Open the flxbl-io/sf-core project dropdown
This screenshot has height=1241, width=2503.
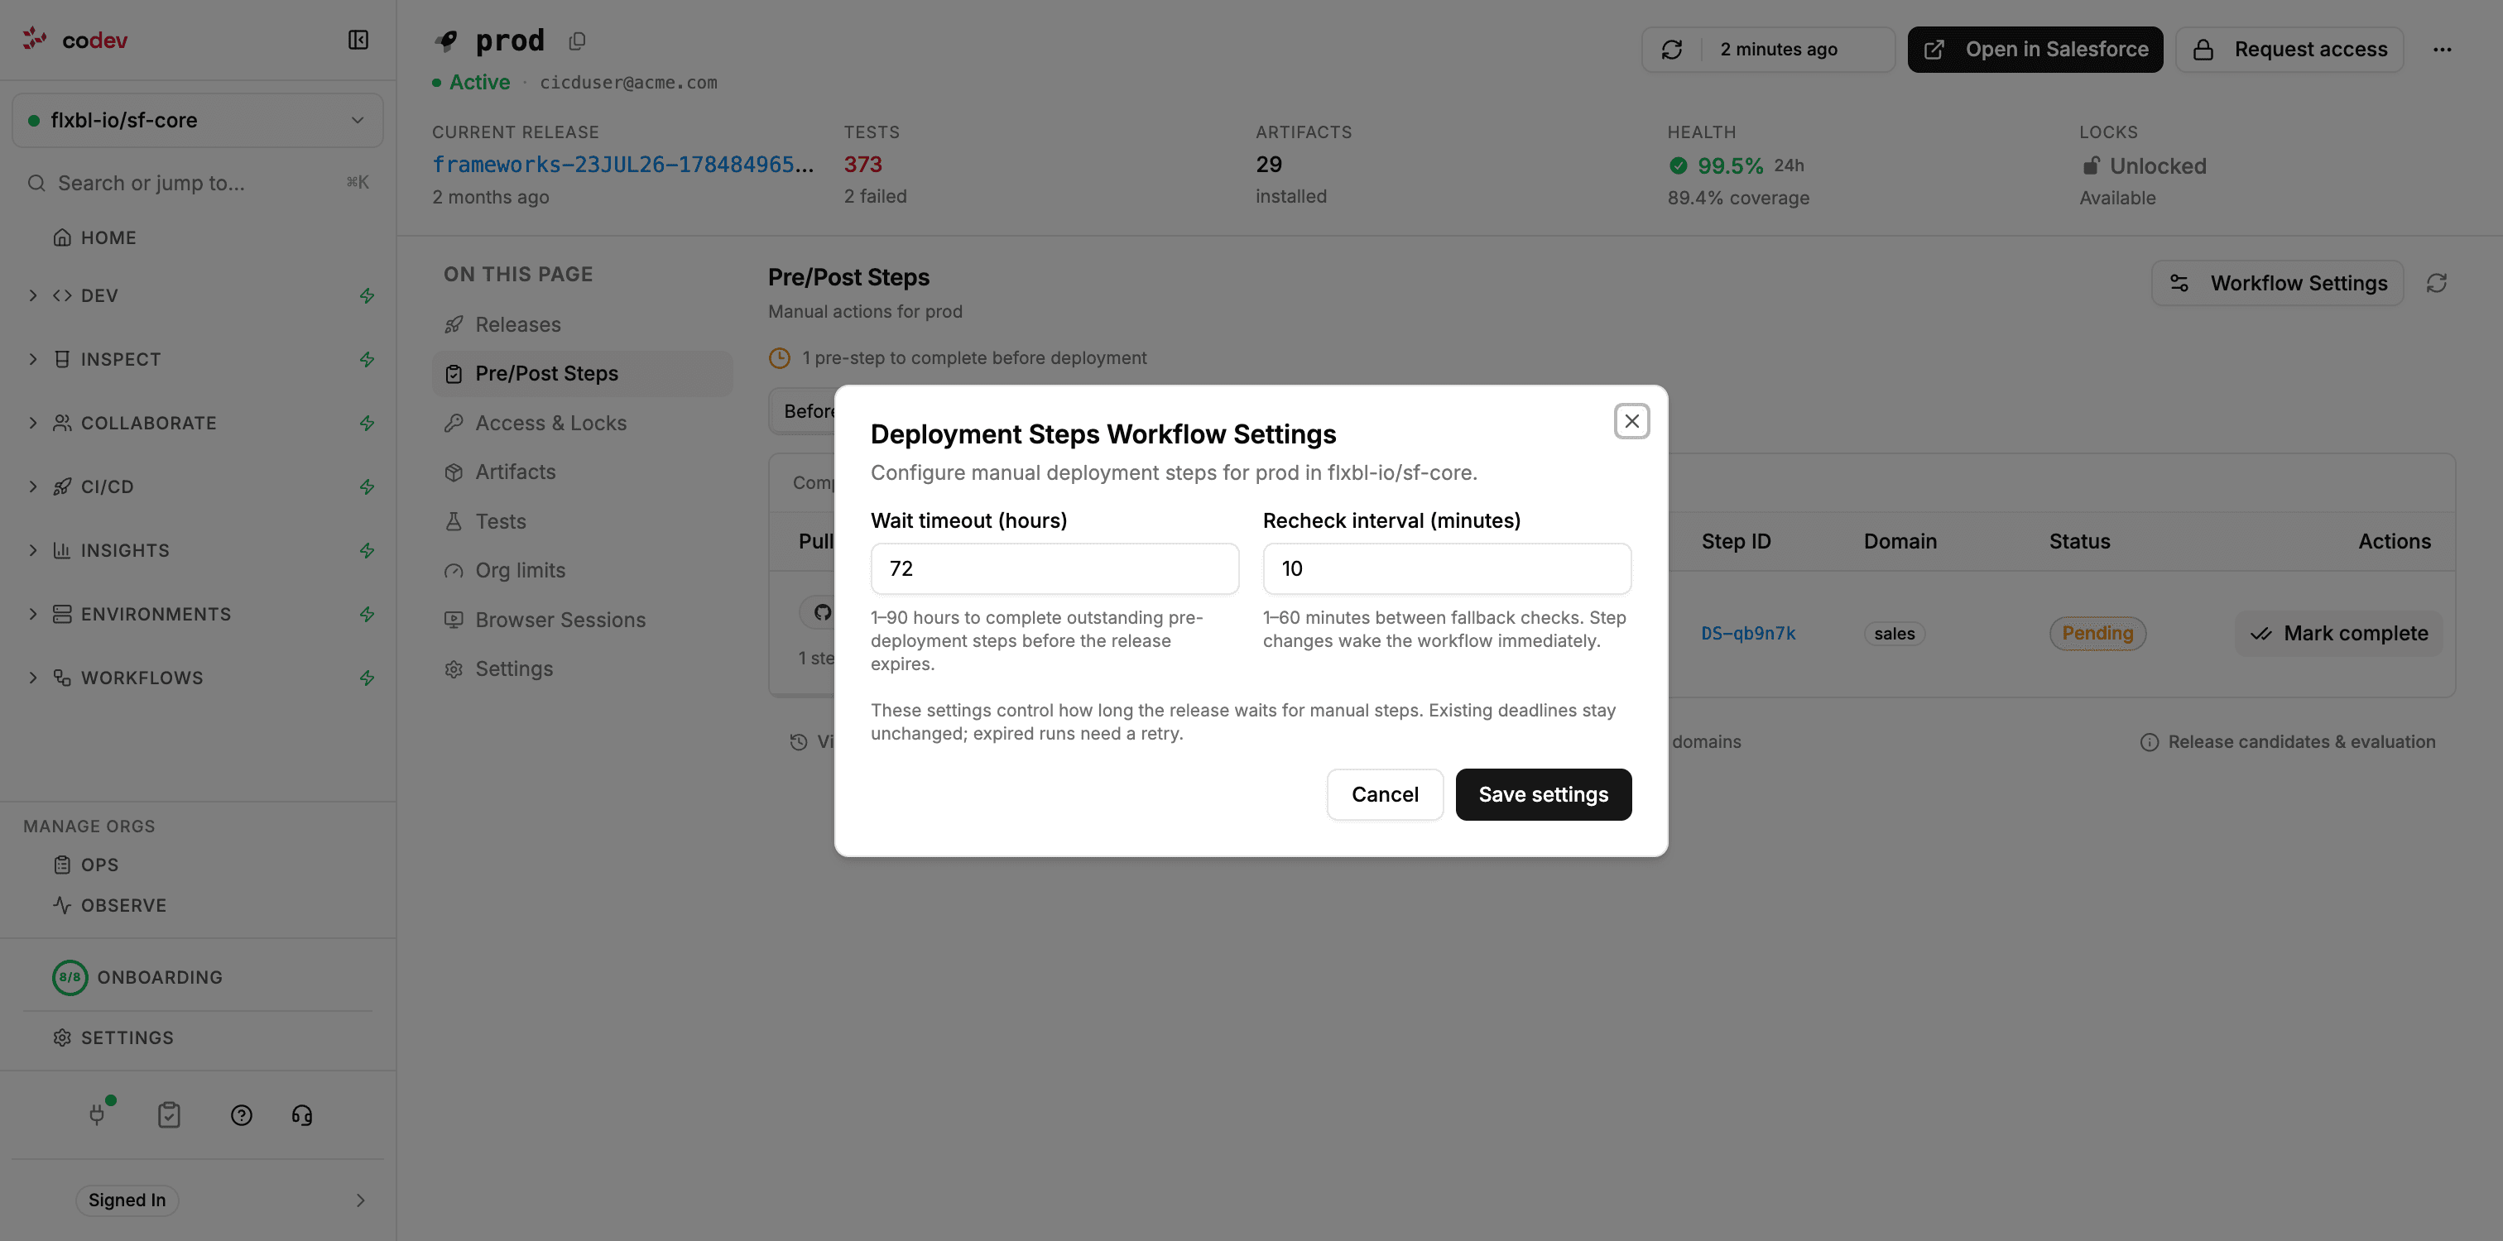click(197, 121)
